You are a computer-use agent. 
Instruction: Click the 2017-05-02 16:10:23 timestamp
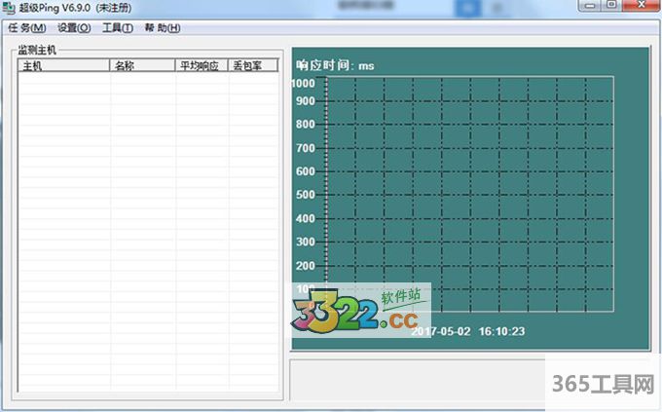coord(468,330)
